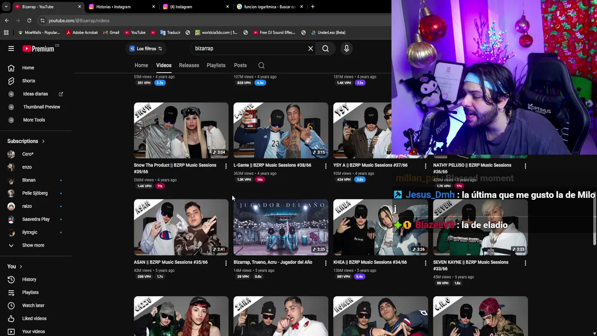This screenshot has width=597, height=336.
Task: Open Thumbnail Preview sidebar entry
Action: (42, 107)
